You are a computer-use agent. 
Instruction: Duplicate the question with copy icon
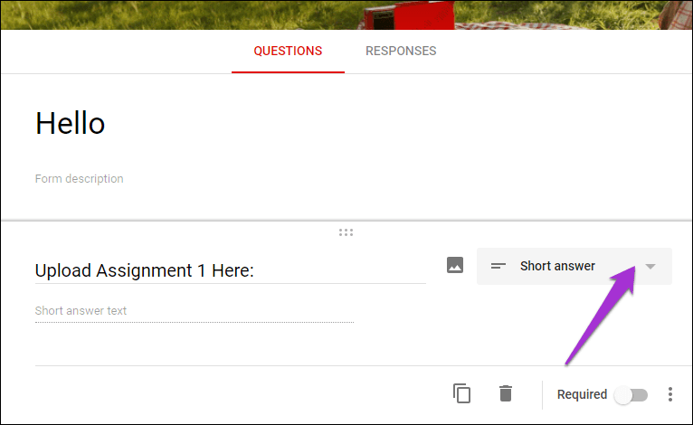[x=462, y=393]
